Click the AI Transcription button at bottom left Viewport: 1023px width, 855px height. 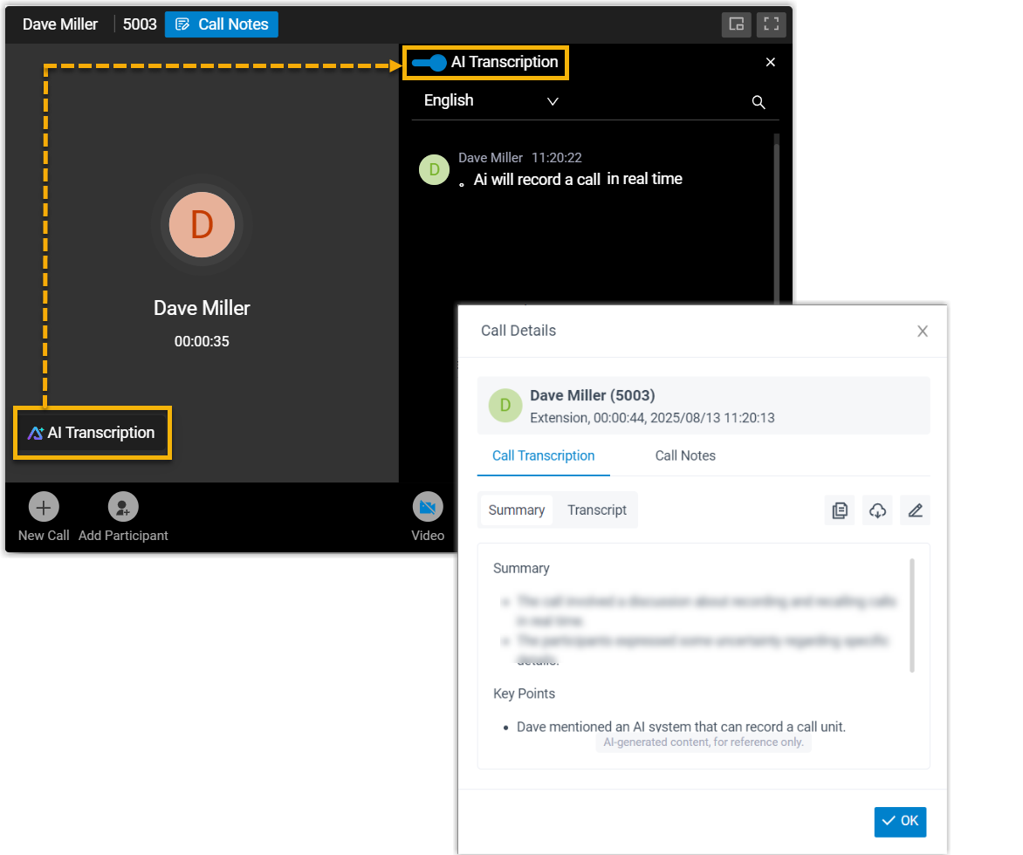(93, 433)
